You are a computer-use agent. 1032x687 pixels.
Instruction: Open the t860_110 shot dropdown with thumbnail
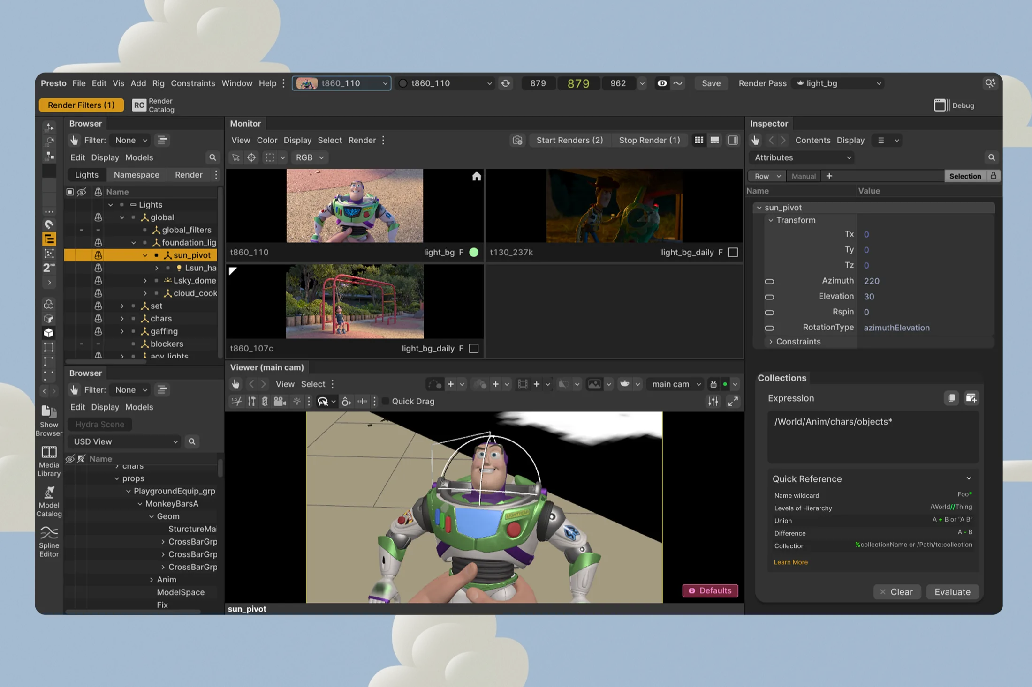341,83
